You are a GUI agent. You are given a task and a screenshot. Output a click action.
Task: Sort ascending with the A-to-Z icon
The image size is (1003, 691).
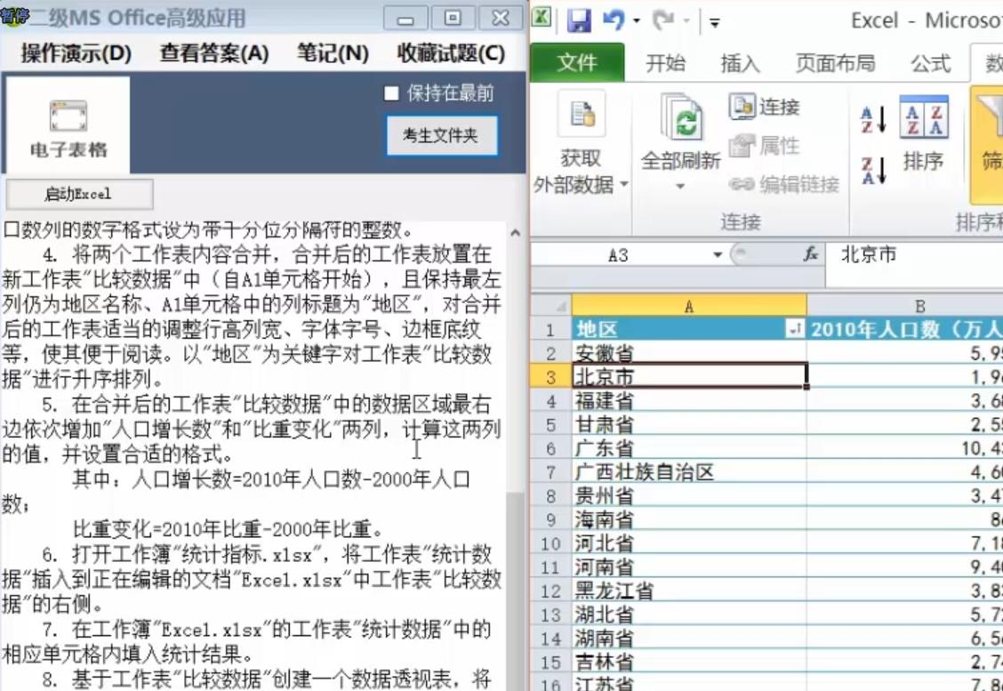pos(873,120)
